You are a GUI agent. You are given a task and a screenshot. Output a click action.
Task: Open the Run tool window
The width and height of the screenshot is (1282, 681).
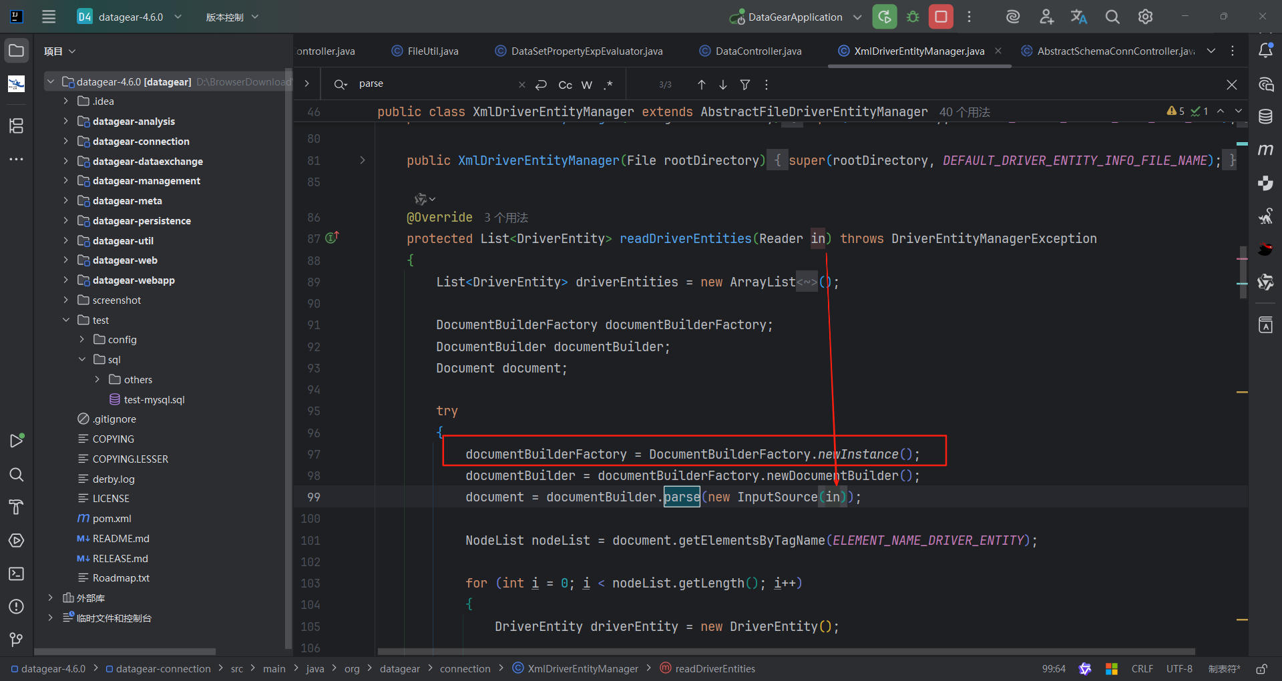point(17,441)
